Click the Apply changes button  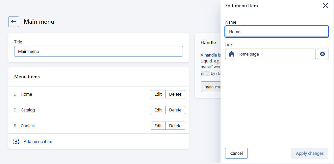pyautogui.click(x=310, y=153)
